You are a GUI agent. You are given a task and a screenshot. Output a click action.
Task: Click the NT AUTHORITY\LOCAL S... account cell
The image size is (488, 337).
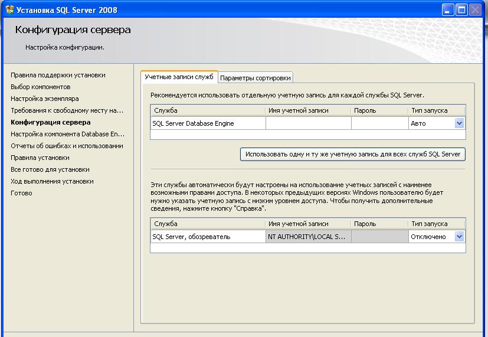pos(309,237)
